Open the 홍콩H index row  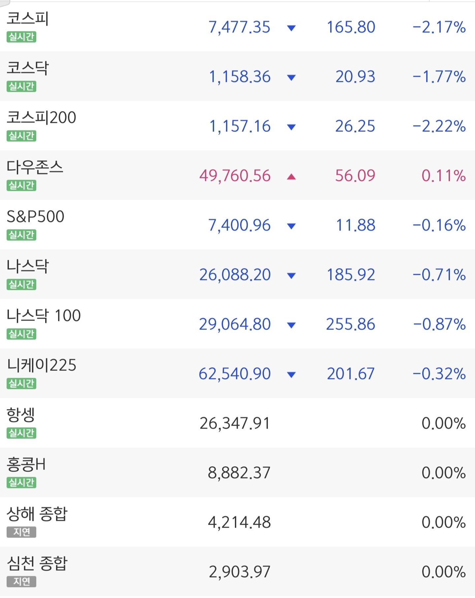pyautogui.click(x=237, y=473)
